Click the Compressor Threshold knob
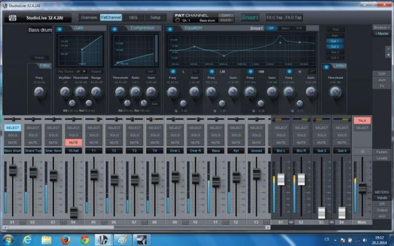394x246 pixels. click(x=120, y=92)
